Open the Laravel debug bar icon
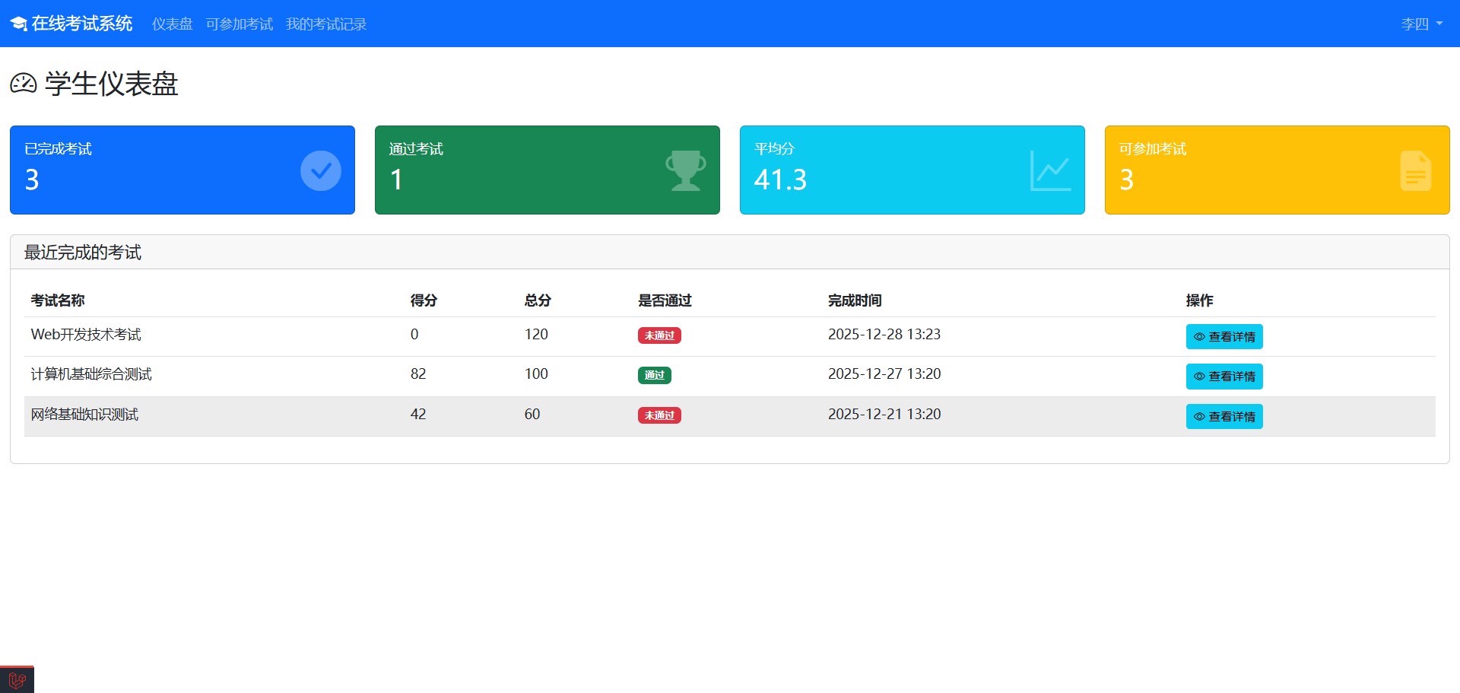This screenshot has height=693, width=1460. pyautogui.click(x=17, y=679)
